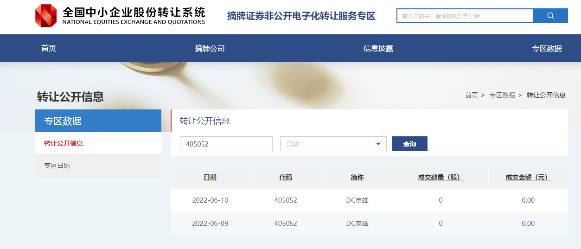The image size is (581, 249).
Task: Click amount 0.00 in 2022-06-10 row
Action: coord(528,200)
